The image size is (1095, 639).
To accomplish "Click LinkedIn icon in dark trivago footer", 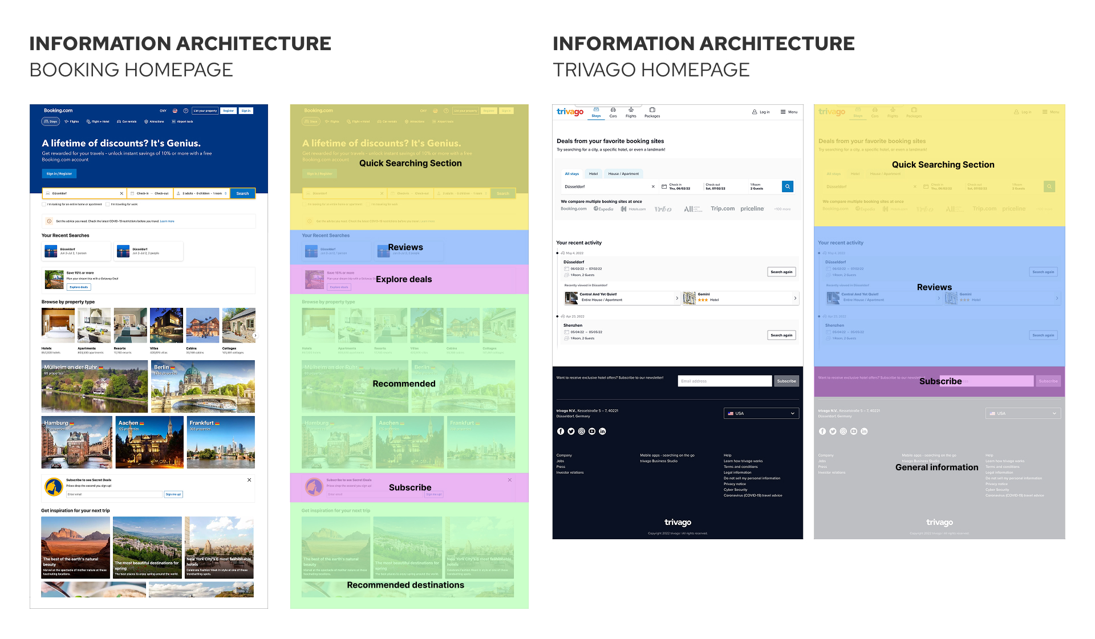I will 602,432.
